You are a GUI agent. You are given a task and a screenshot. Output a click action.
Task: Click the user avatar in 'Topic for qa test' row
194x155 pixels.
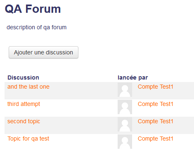point(125,142)
